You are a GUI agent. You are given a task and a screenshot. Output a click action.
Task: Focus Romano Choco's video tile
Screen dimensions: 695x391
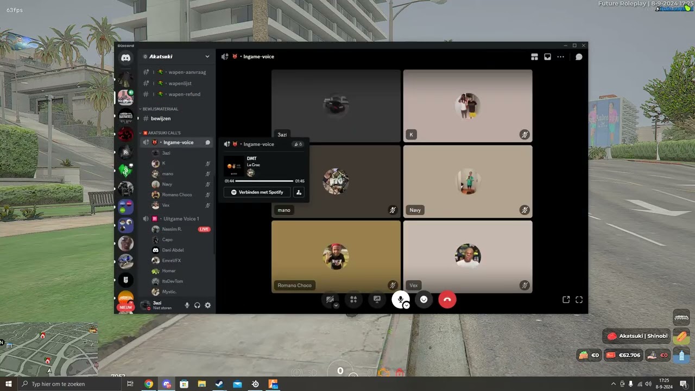336,257
